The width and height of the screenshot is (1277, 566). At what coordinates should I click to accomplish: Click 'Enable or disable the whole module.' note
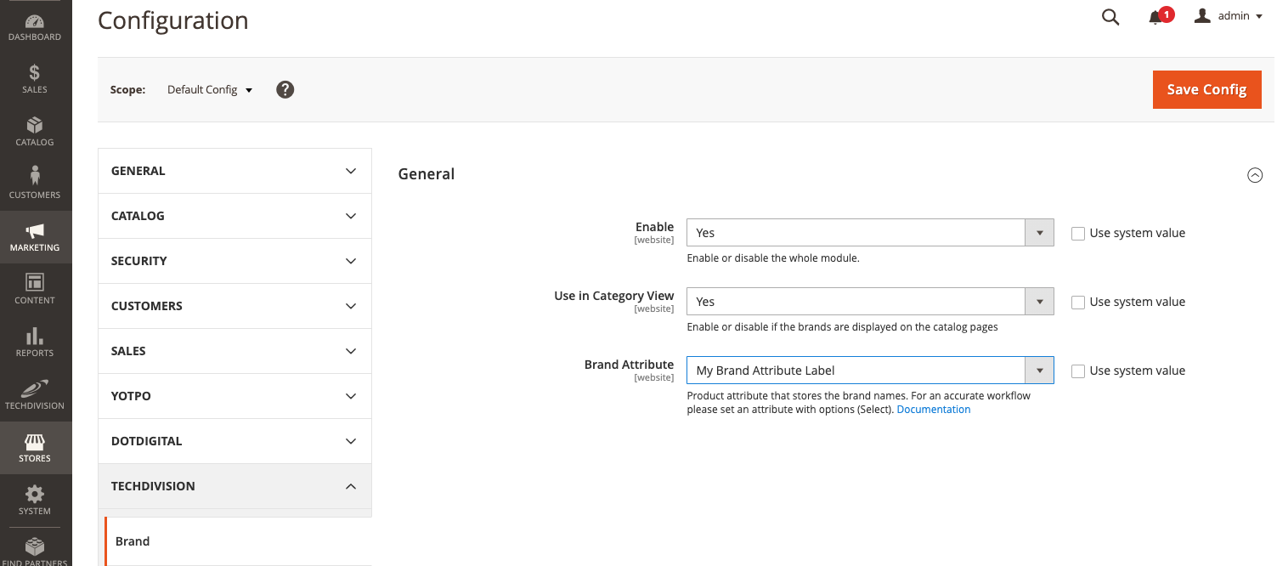(x=773, y=258)
